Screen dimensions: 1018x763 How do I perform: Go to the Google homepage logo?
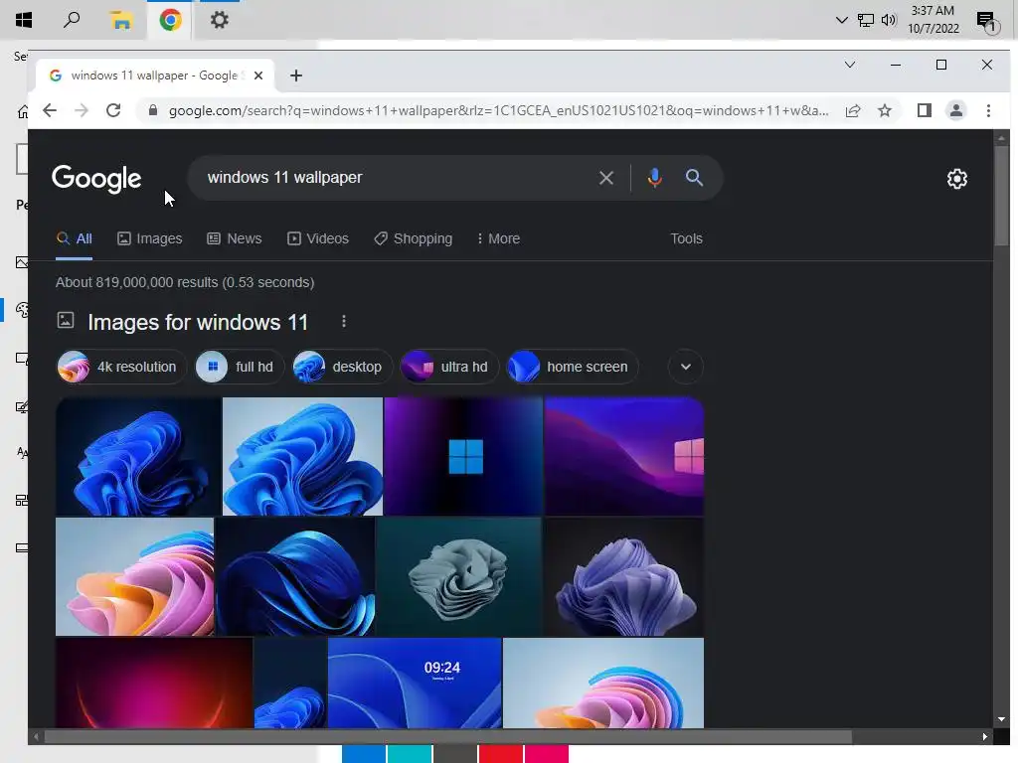click(96, 179)
